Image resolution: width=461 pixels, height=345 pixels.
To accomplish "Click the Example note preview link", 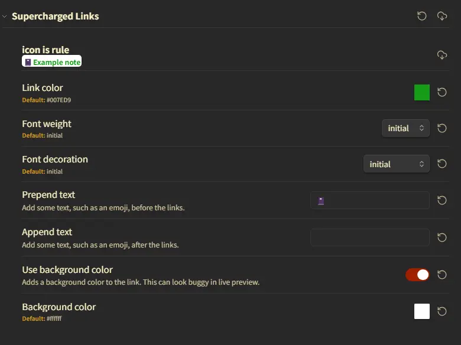I will click(x=52, y=62).
